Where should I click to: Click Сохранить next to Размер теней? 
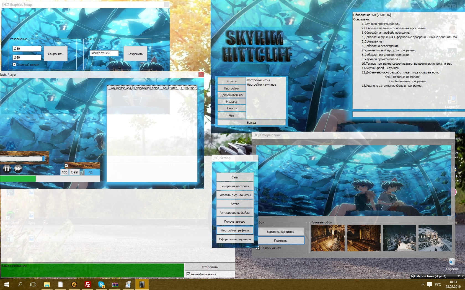click(x=135, y=54)
